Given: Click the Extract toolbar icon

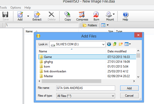Looking at the screenshot, I should (37, 14).
